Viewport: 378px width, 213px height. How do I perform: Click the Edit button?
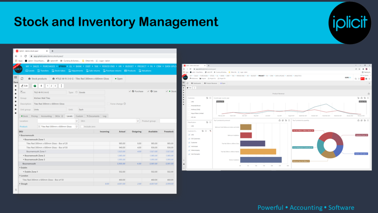pos(24,86)
